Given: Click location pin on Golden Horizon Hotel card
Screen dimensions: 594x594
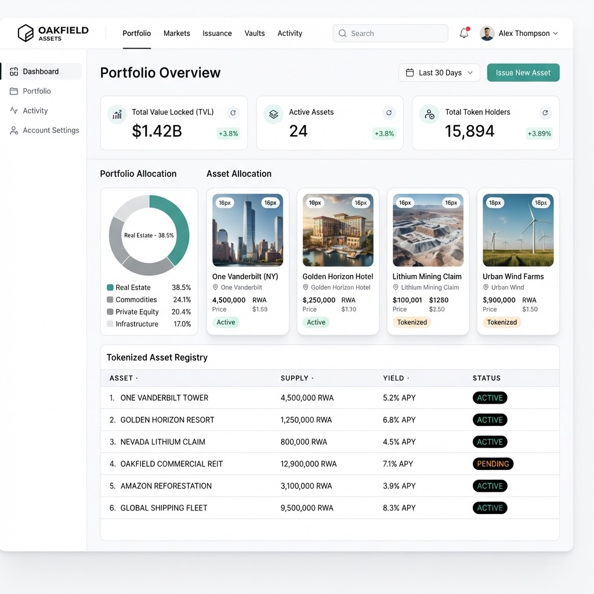Looking at the screenshot, I should click(305, 287).
